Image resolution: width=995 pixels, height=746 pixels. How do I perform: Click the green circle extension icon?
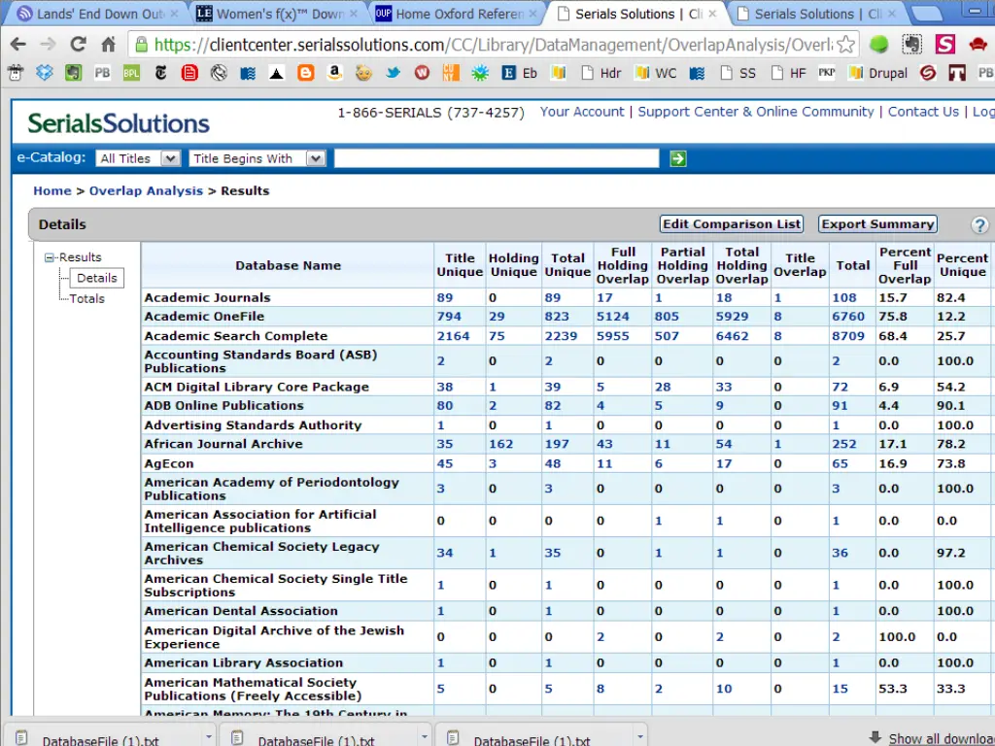(x=878, y=44)
